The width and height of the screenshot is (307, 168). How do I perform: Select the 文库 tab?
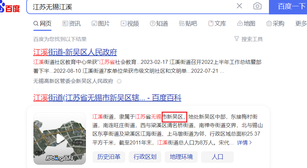(217, 24)
